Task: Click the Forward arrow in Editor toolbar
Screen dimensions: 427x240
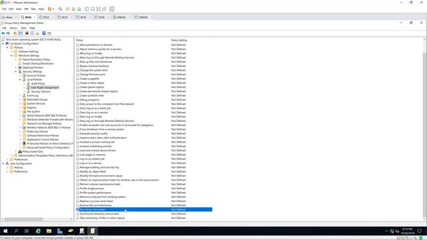Action: point(8,33)
